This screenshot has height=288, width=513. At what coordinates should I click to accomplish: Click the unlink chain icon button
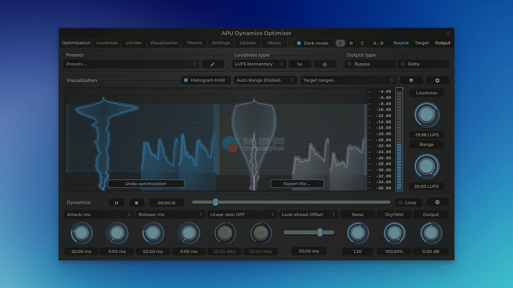pos(300,64)
